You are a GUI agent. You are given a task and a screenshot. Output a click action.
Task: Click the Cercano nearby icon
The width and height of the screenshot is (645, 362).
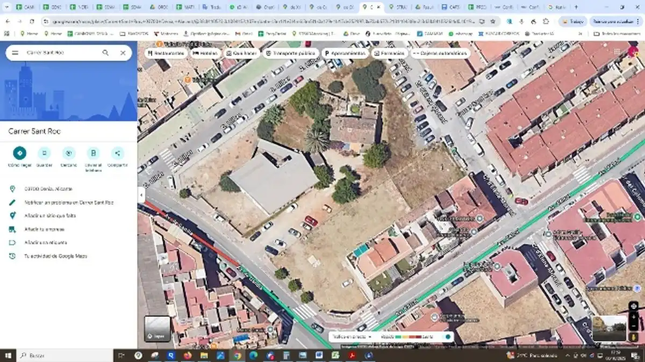69,153
